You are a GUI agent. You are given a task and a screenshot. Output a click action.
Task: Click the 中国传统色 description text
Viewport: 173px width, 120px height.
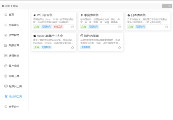(x=100, y=21)
